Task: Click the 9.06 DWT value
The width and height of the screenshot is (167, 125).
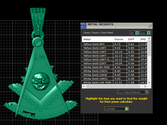Action: (131, 63)
